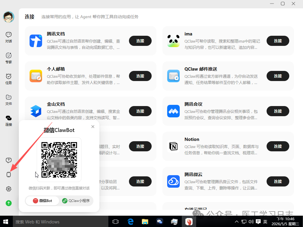Click the Notion title text
This screenshot has width=303, height=227.
pos(192,139)
